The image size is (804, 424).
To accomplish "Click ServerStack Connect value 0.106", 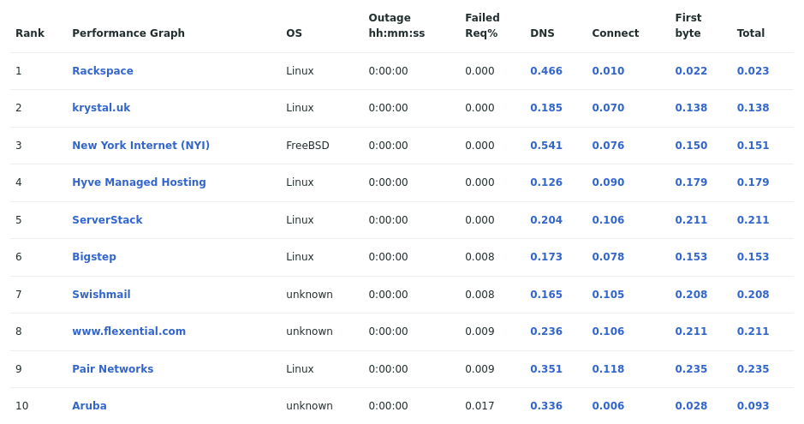I will [x=608, y=220].
